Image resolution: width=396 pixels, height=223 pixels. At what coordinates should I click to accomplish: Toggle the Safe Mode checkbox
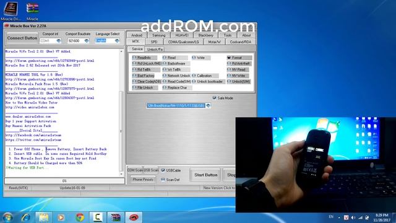pos(215,98)
